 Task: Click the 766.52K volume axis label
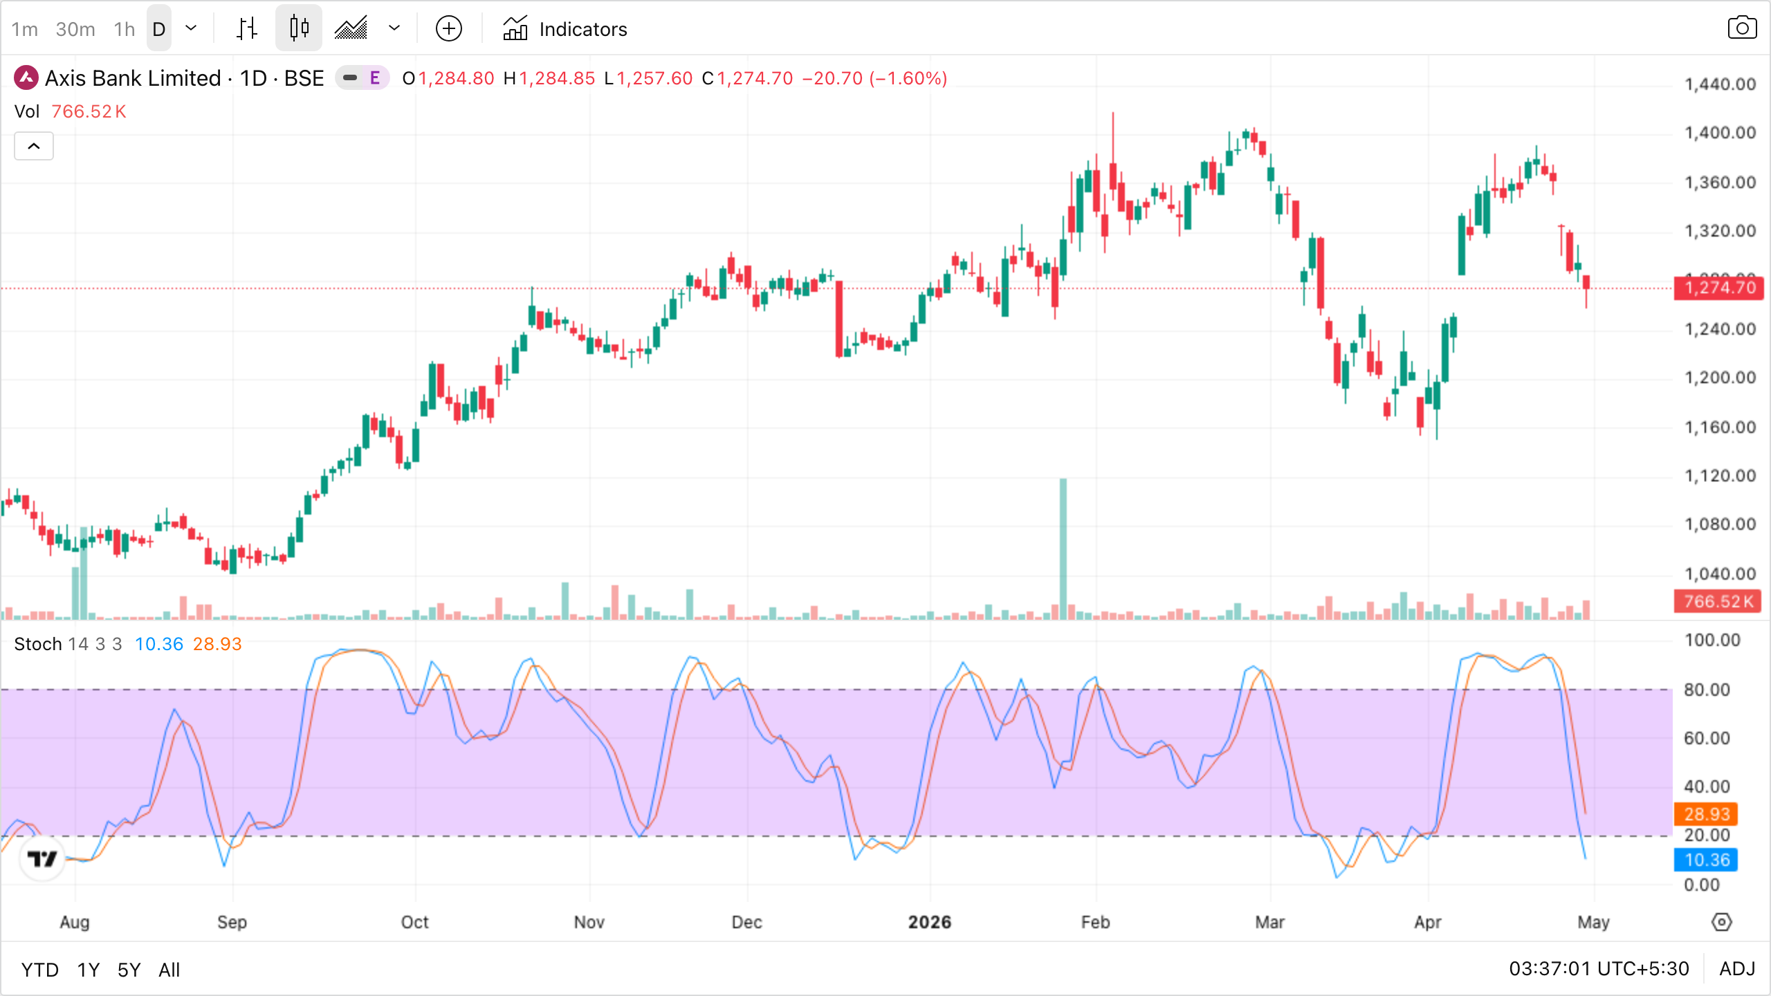pyautogui.click(x=1719, y=601)
